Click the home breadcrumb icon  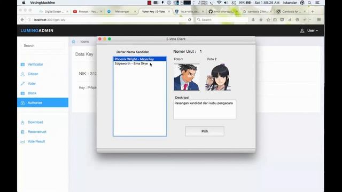(74, 42)
